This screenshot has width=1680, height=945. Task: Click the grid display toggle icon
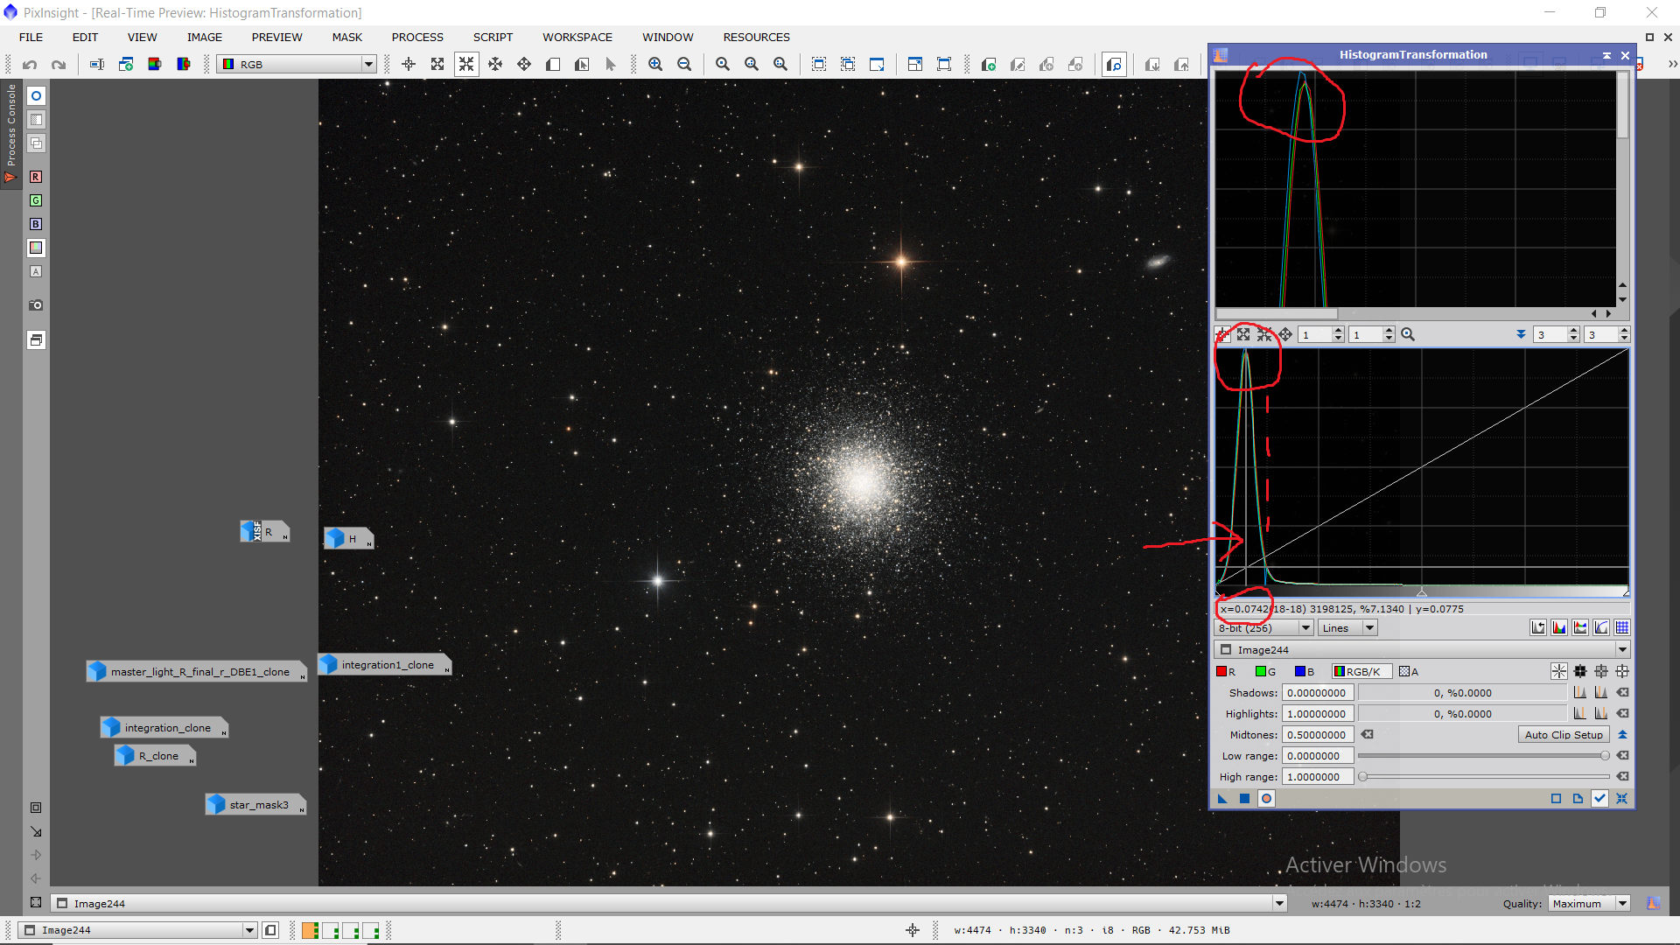tap(1622, 627)
